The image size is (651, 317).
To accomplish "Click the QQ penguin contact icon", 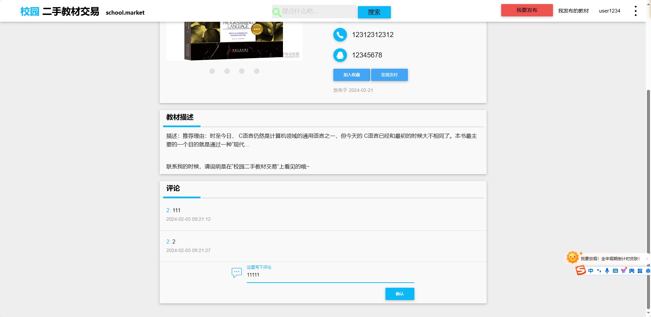I will (x=340, y=55).
